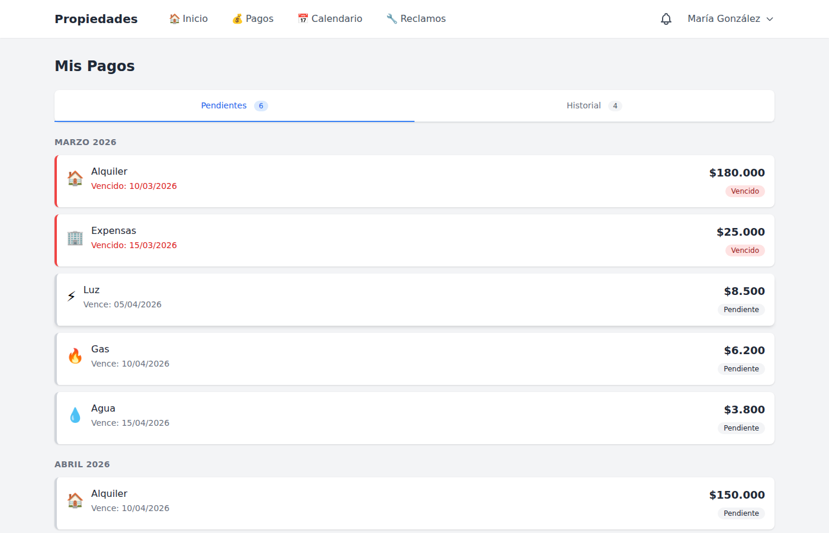The width and height of the screenshot is (829, 533).
Task: Open Pagos from the top navigation
Action: tap(253, 19)
